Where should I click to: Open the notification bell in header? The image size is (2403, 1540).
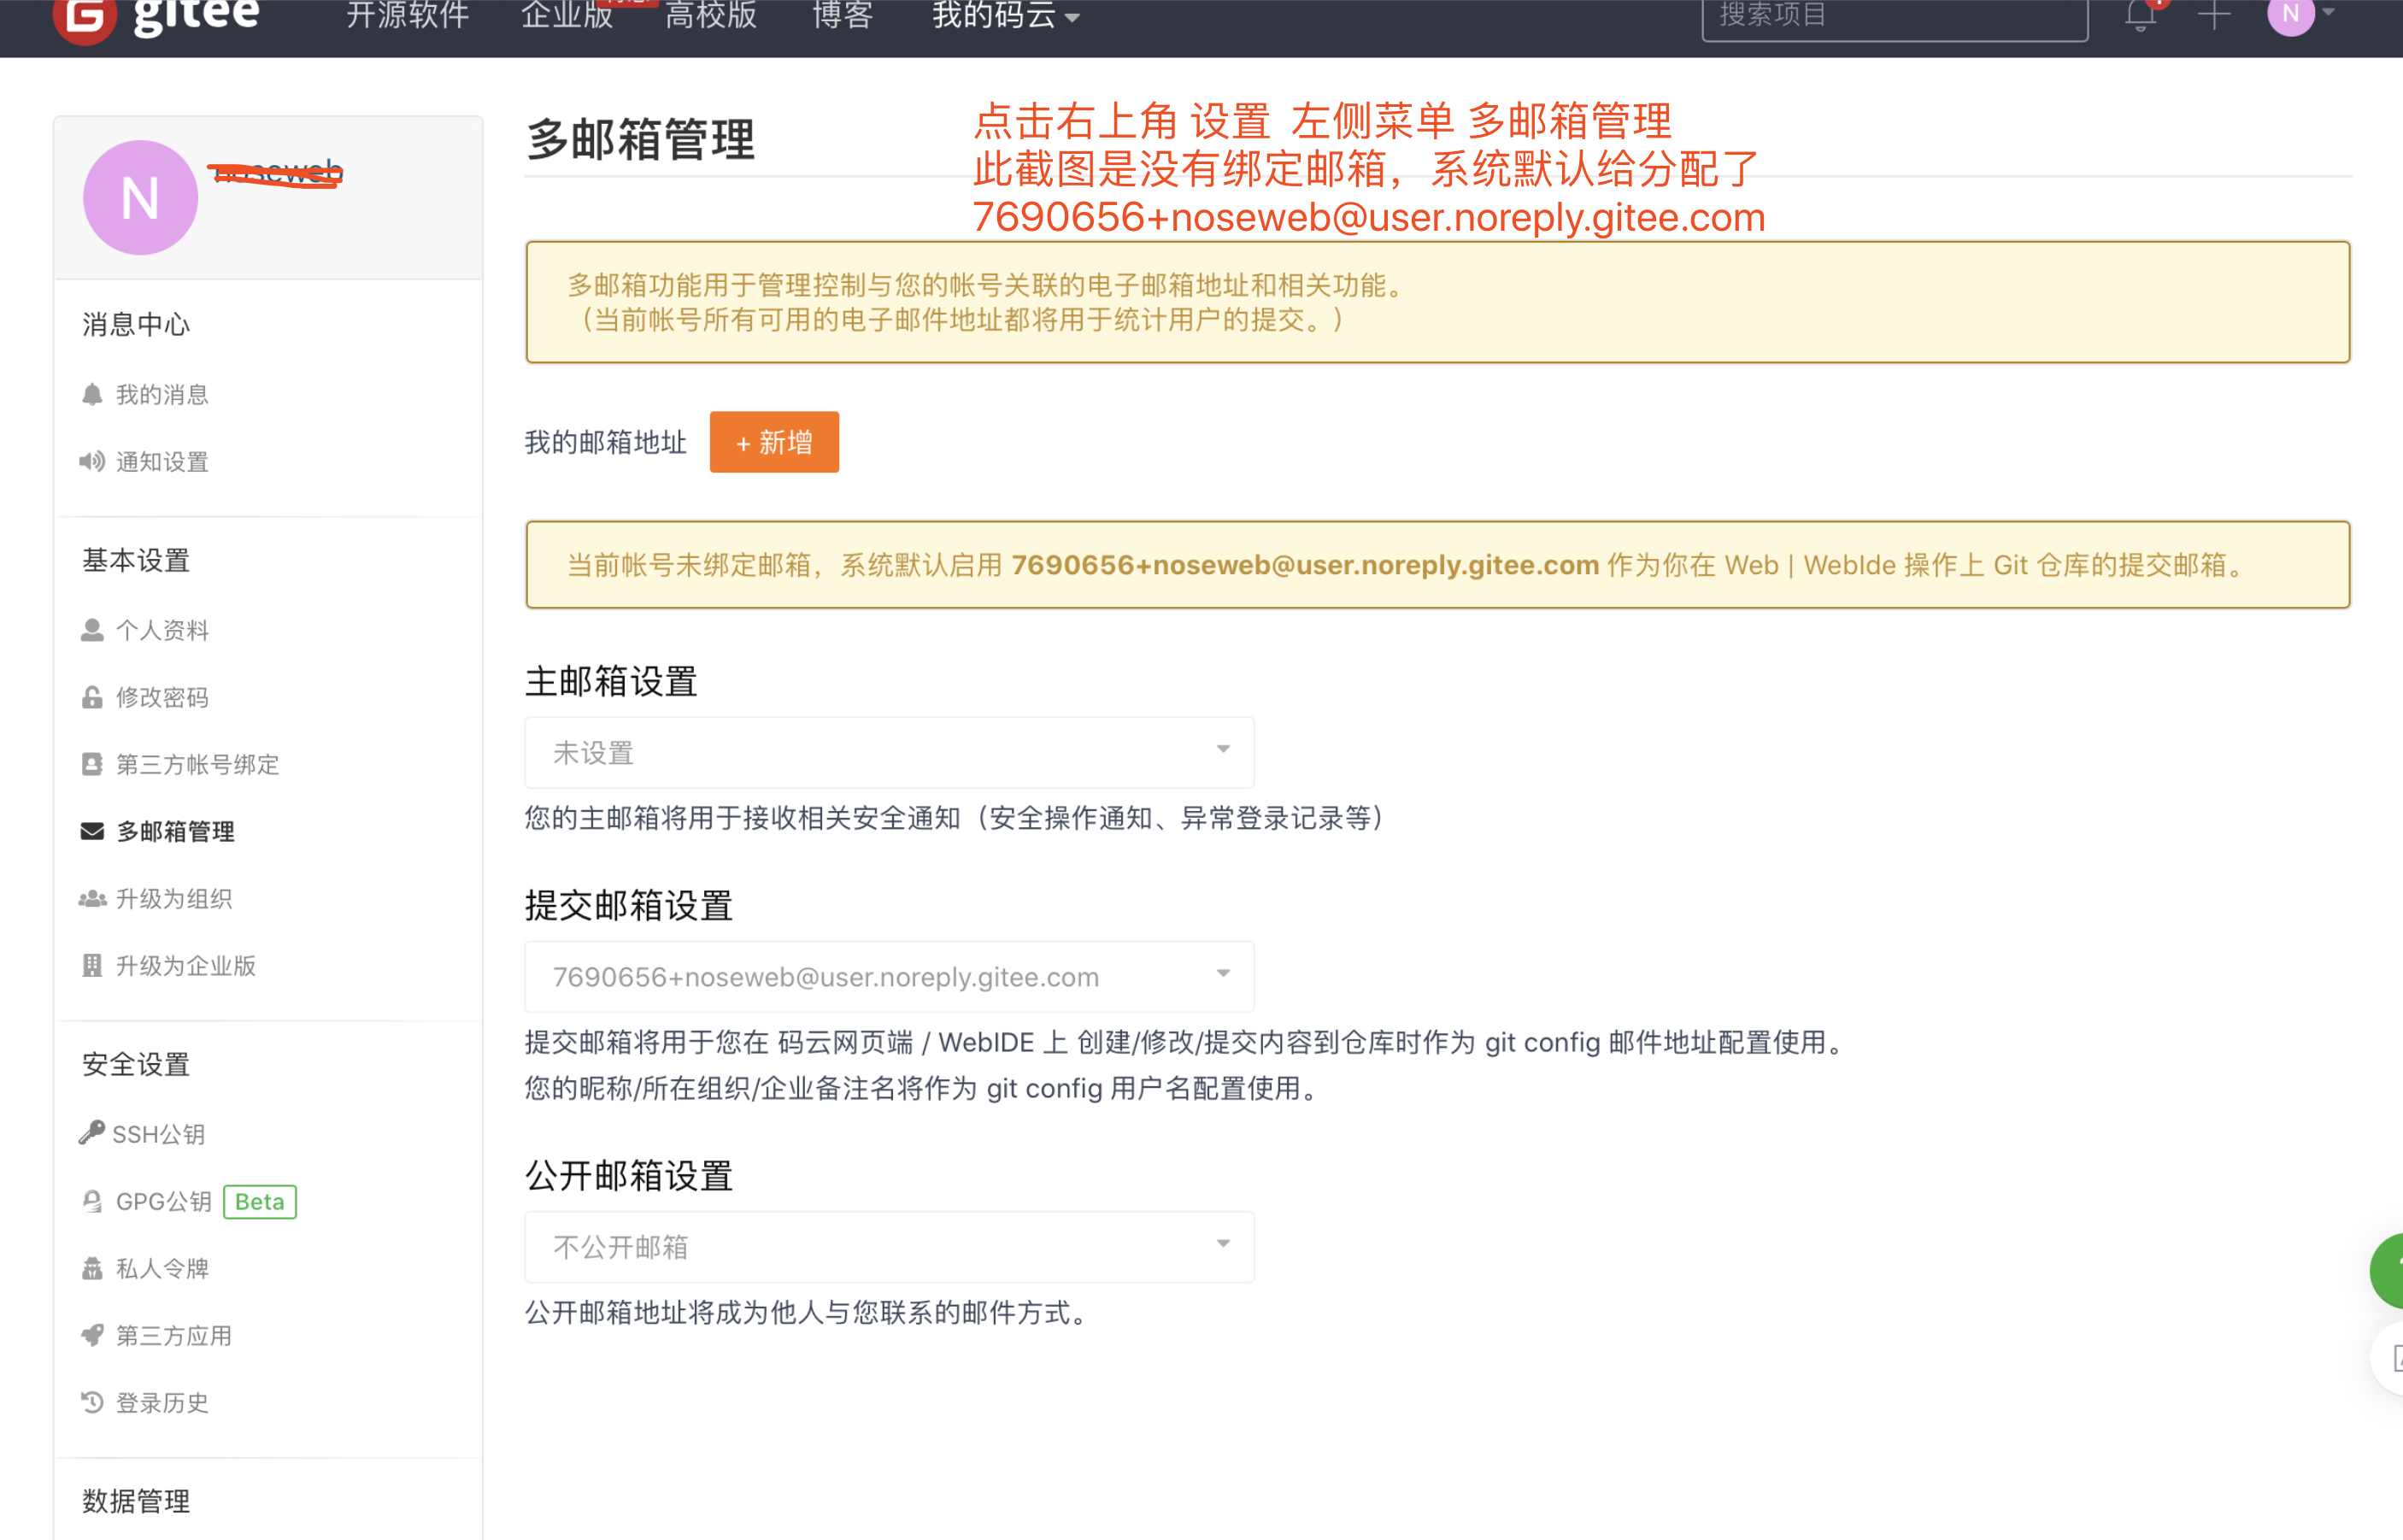(2140, 15)
